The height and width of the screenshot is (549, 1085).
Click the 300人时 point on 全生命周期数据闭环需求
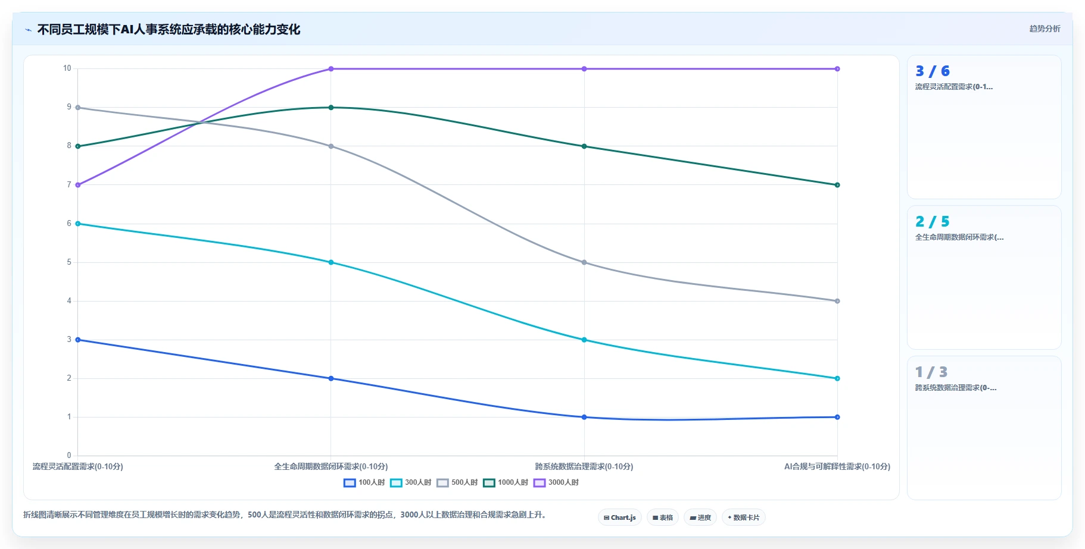(x=331, y=262)
